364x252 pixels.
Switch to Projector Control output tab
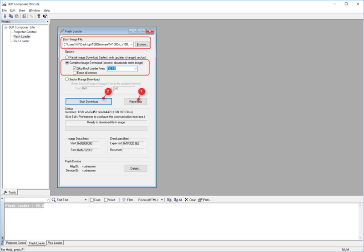coord(16,243)
